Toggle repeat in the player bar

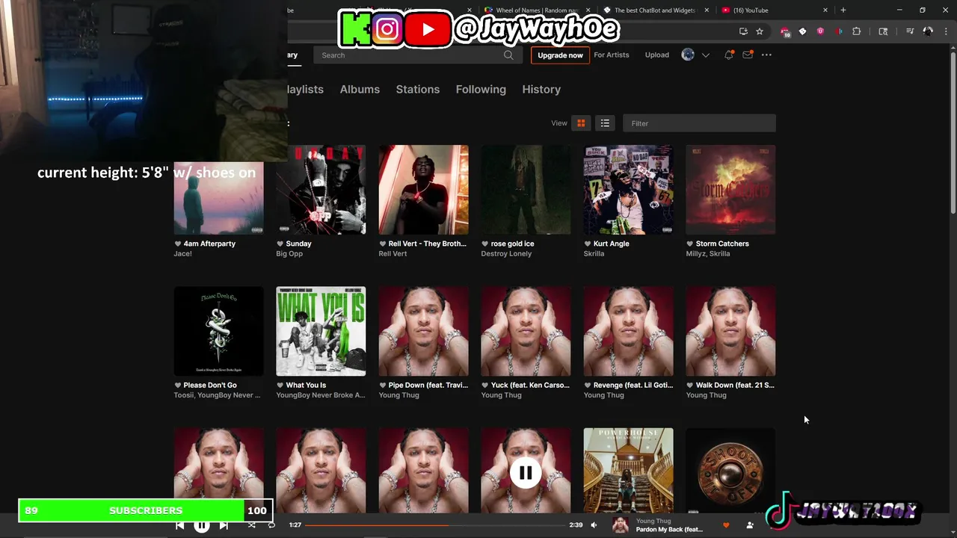pos(271,525)
